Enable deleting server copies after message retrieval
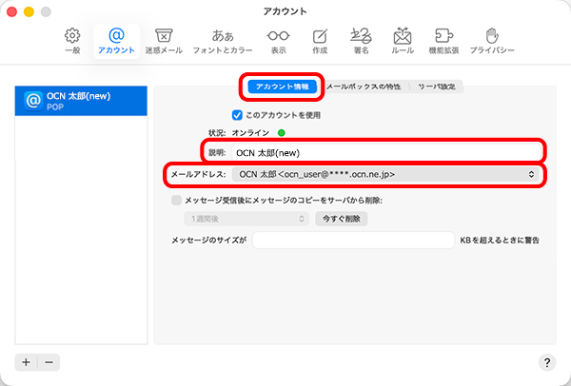This screenshot has width=571, height=386. pyautogui.click(x=176, y=201)
